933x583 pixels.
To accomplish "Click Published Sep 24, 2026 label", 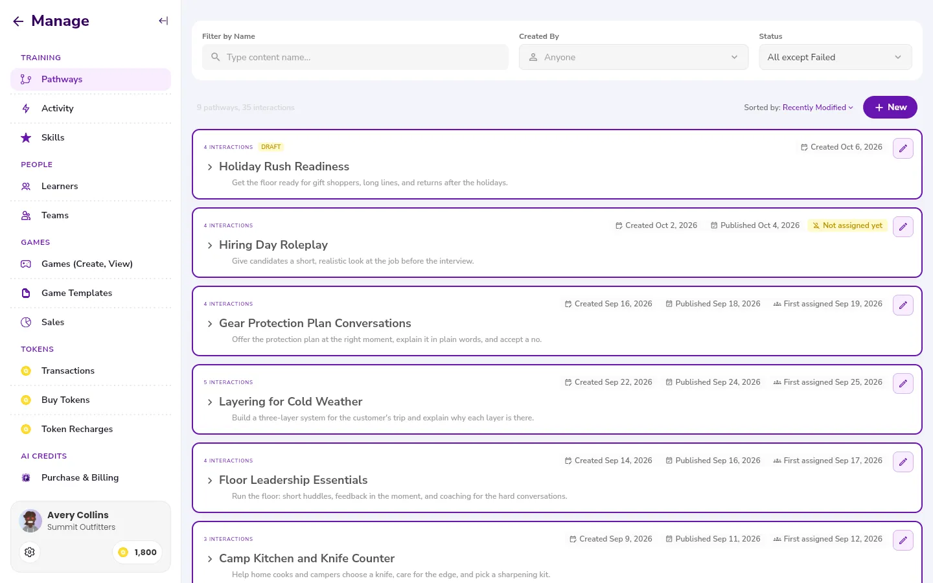I will click(713, 382).
